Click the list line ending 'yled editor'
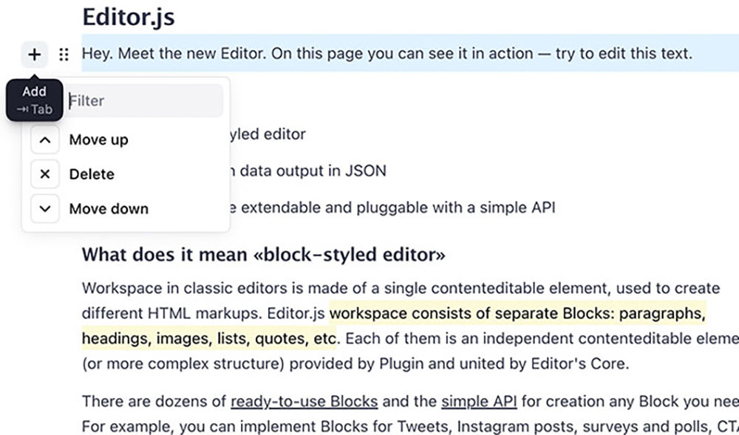The image size is (739, 435). (268, 134)
